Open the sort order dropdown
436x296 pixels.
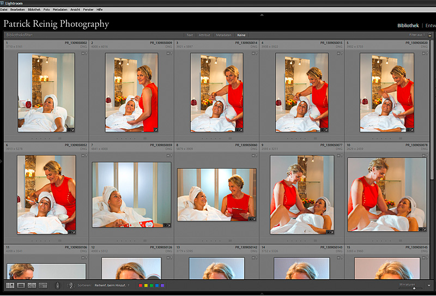[x=112, y=285]
